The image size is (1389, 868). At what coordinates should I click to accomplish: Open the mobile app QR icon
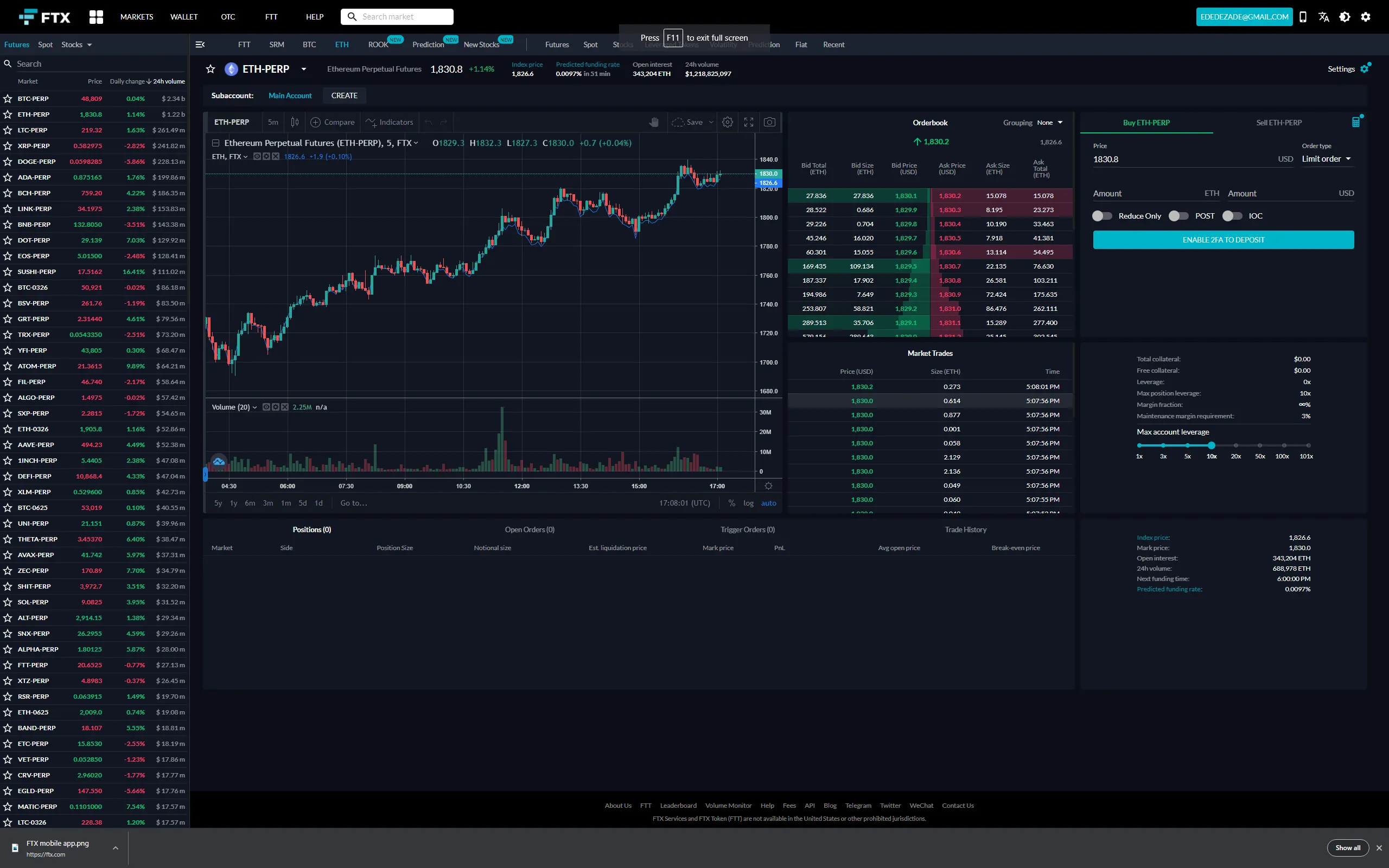coord(1303,17)
